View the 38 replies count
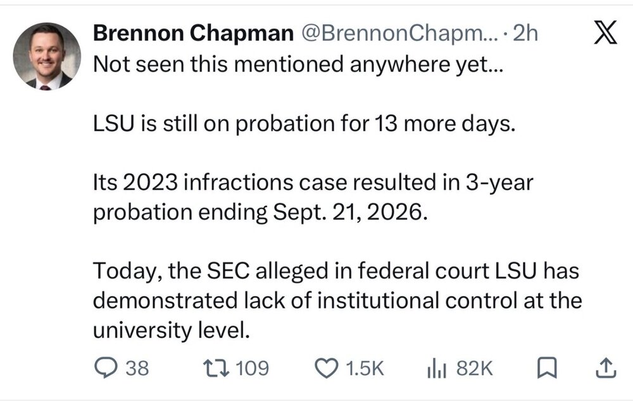Screen dimensions: 633x402 point(137,368)
